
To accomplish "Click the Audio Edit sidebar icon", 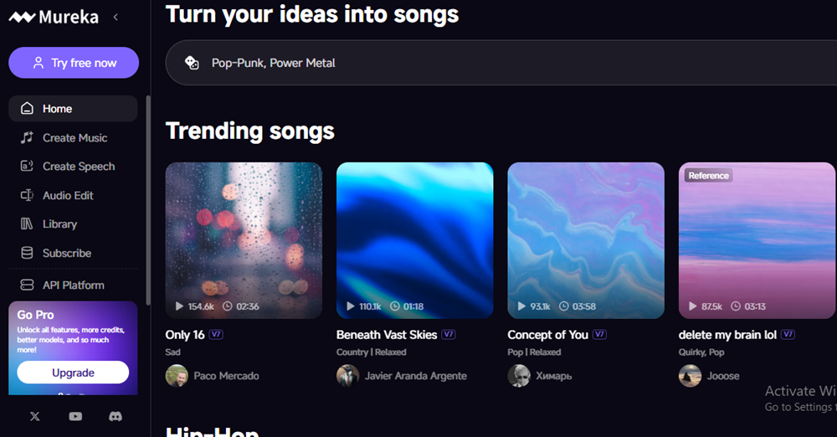I will coord(27,195).
